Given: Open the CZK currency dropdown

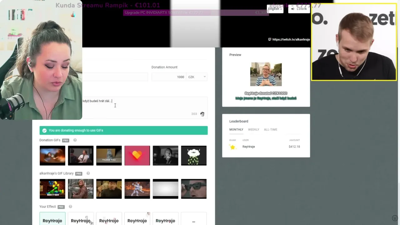Looking at the screenshot, I should (x=197, y=77).
